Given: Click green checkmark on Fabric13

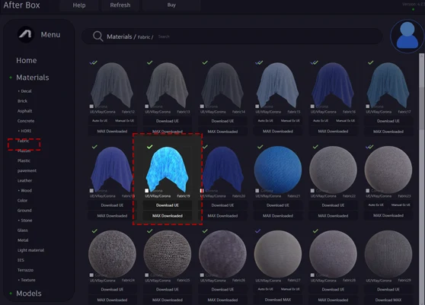Looking at the screenshot, I should coord(149,62).
